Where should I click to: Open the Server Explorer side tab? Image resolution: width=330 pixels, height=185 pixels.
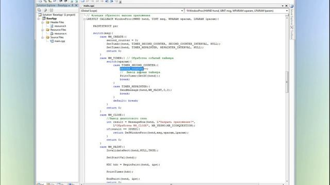(292, 15)
